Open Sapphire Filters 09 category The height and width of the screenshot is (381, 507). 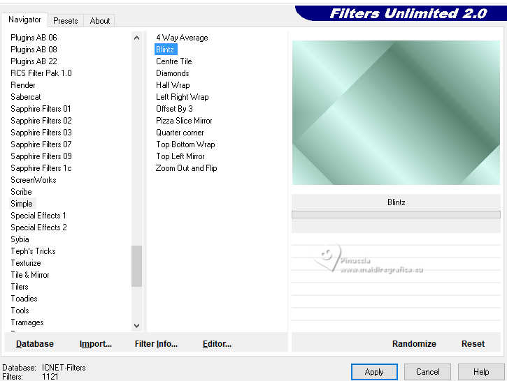41,156
